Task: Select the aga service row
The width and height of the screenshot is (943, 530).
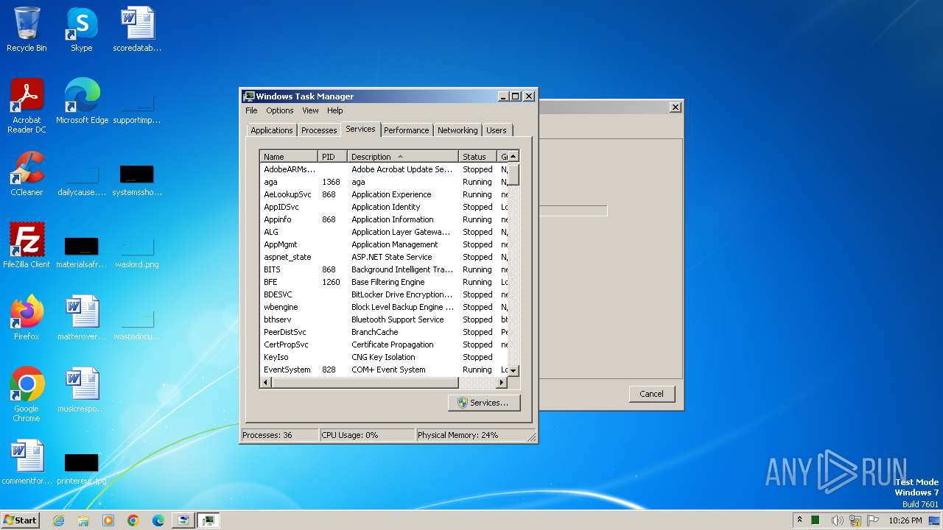Action: pyautogui.click(x=384, y=182)
